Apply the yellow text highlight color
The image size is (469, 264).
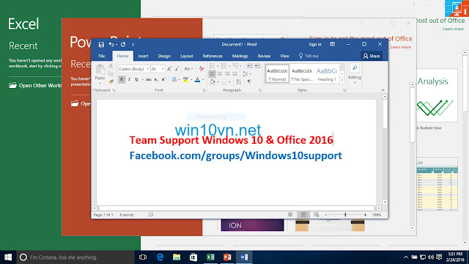pyautogui.click(x=185, y=80)
